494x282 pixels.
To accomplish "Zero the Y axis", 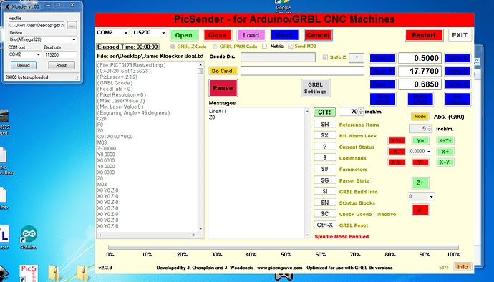I will coord(382,71).
